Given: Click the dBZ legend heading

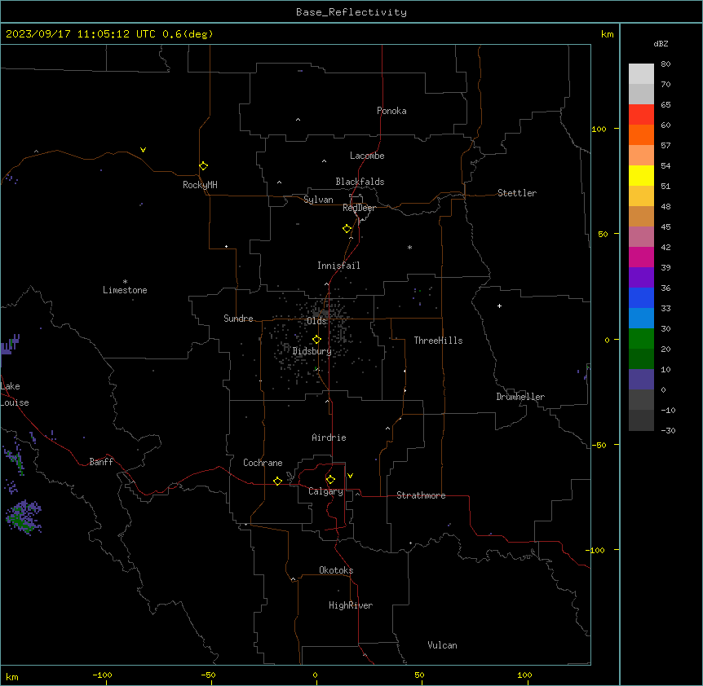Looking at the screenshot, I should [x=661, y=43].
